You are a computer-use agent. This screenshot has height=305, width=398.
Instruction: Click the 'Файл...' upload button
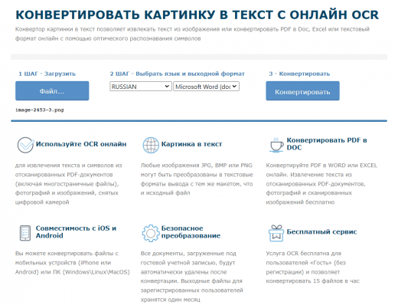(x=52, y=90)
